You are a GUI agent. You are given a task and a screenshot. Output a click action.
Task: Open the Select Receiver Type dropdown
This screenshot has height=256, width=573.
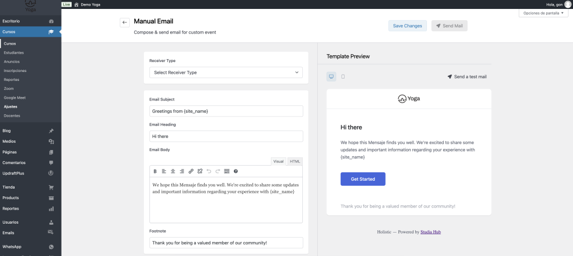click(226, 73)
